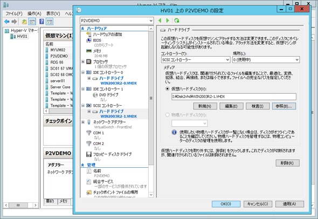The image size is (318, 219).
Task: Click the up-folder icon in Hyper-V Manager toolbar
Action: pos(24,22)
